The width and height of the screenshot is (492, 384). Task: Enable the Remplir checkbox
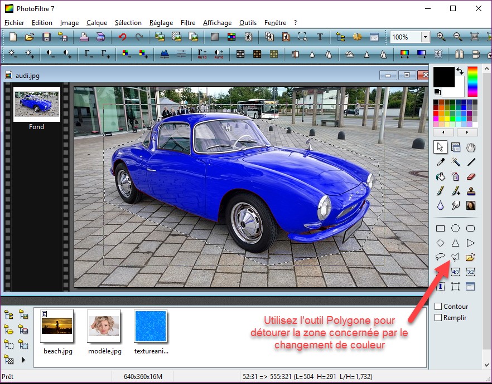[x=438, y=318]
